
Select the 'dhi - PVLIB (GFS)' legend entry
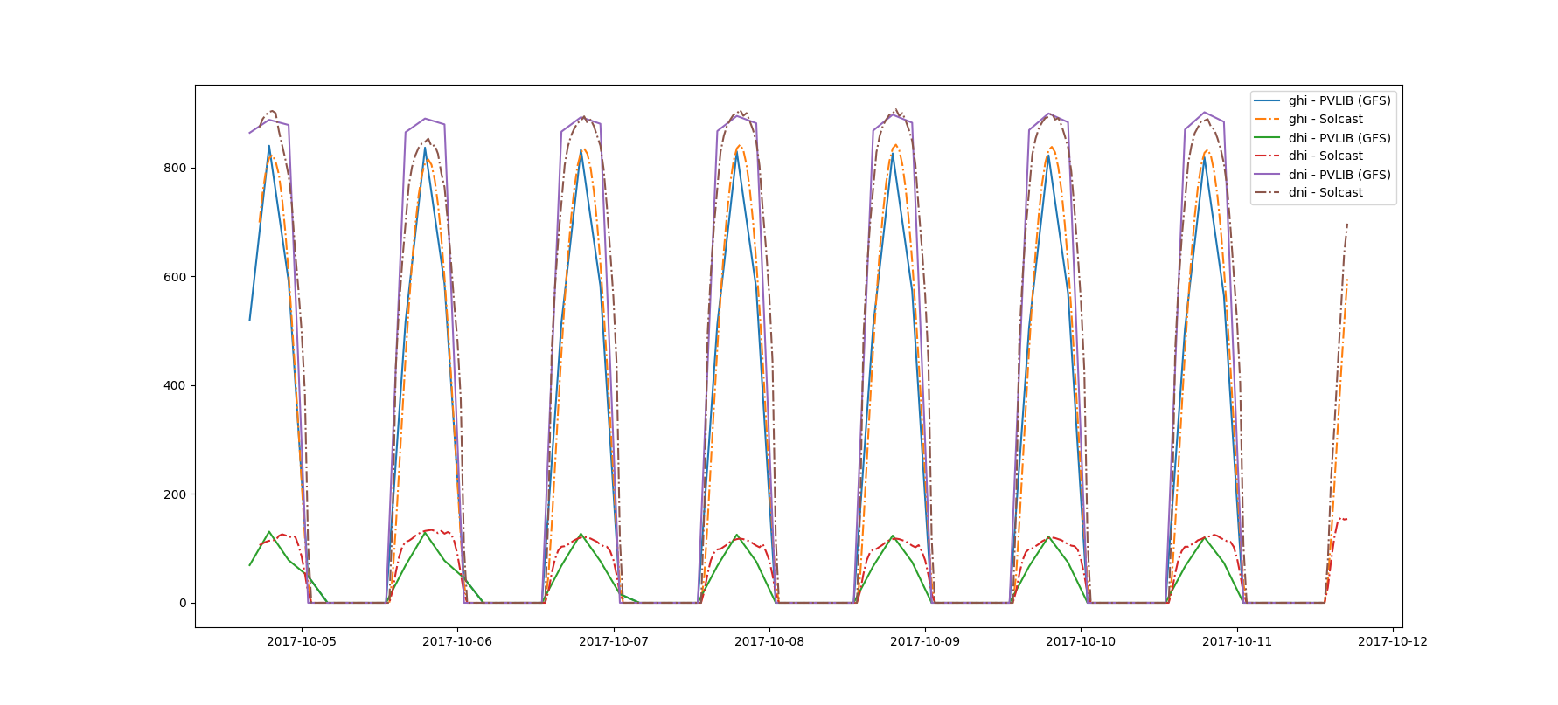(1322, 138)
